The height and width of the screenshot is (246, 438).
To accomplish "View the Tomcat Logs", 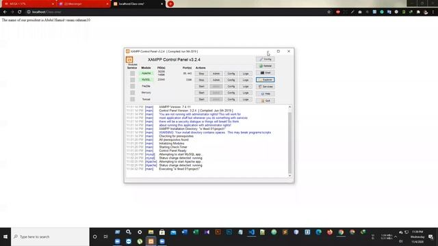I will [246, 99].
